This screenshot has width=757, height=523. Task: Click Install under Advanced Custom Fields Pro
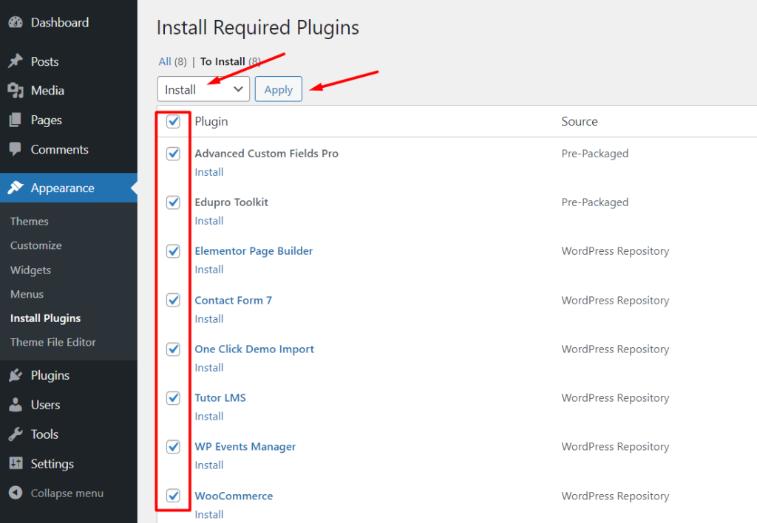[209, 172]
